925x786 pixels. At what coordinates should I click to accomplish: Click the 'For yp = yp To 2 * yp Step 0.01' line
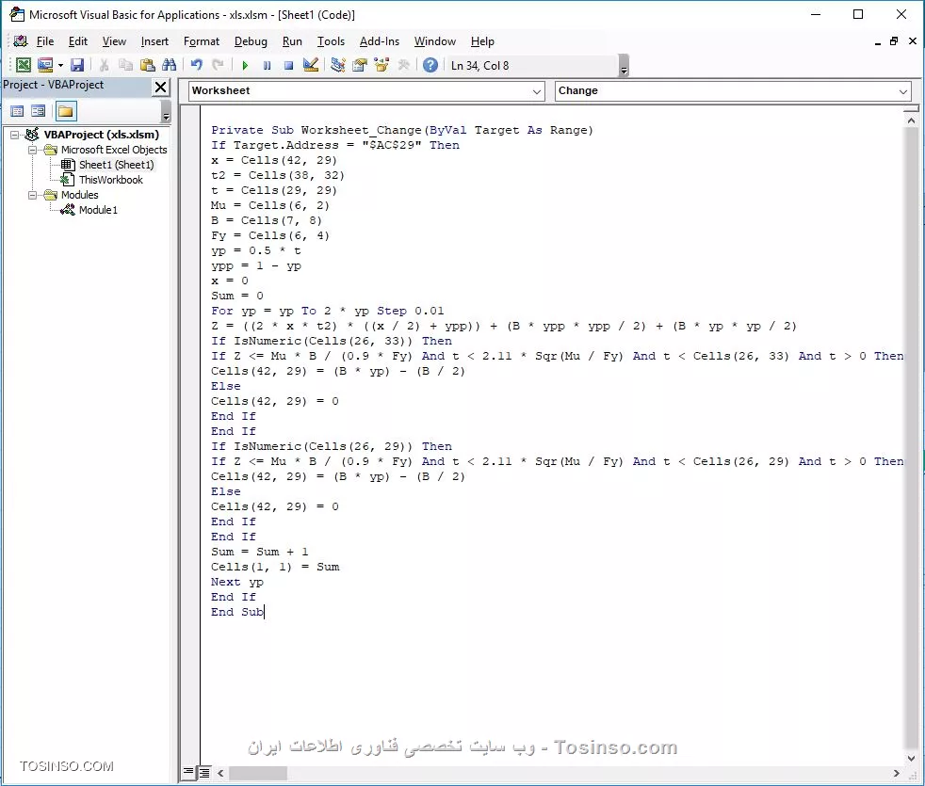(x=328, y=311)
